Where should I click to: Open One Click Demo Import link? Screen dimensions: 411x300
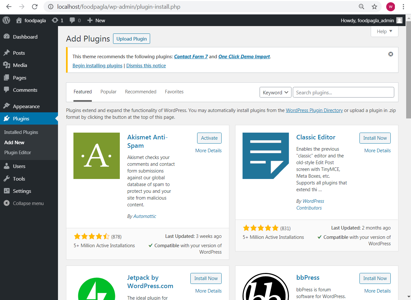point(244,56)
